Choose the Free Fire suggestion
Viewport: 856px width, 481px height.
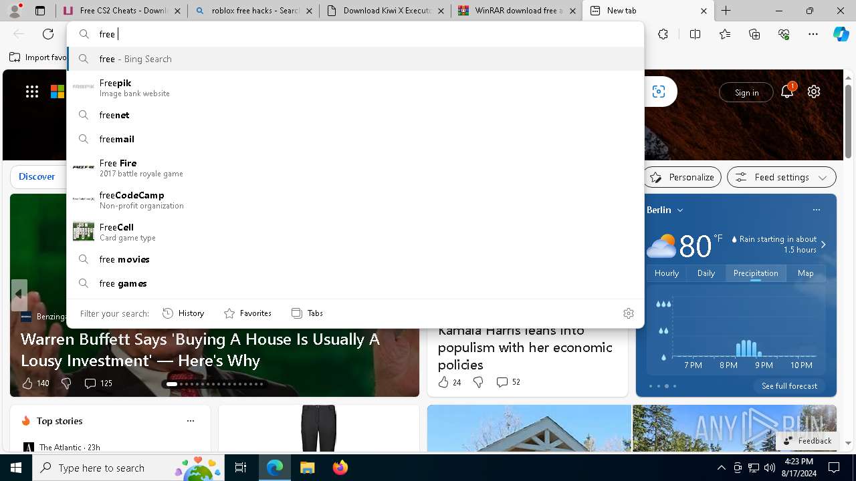tap(355, 167)
